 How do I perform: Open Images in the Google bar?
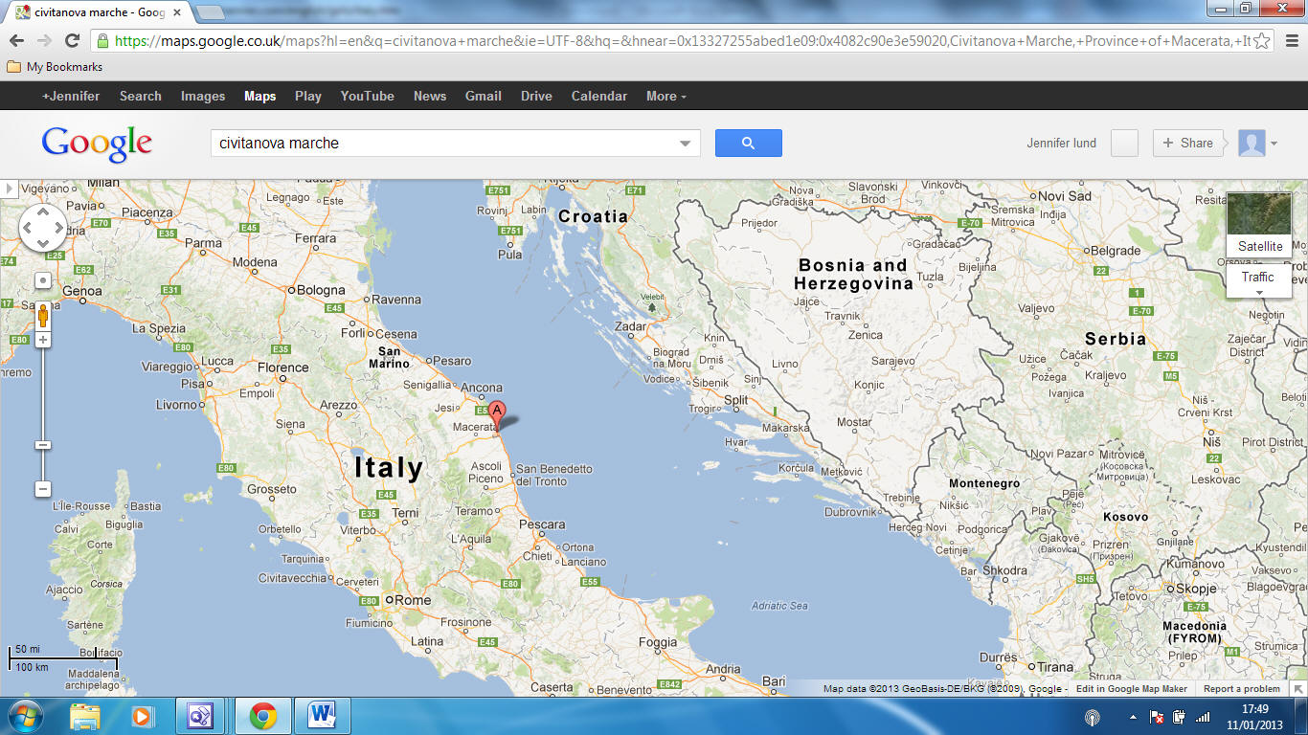tap(203, 96)
